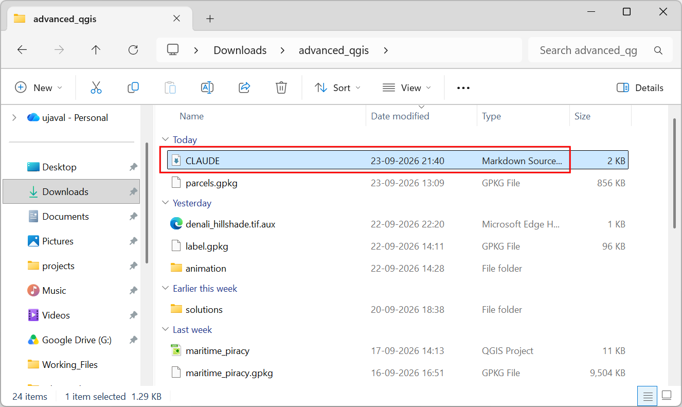The height and width of the screenshot is (407, 682).
Task: Open the Sort dropdown
Action: 337,88
